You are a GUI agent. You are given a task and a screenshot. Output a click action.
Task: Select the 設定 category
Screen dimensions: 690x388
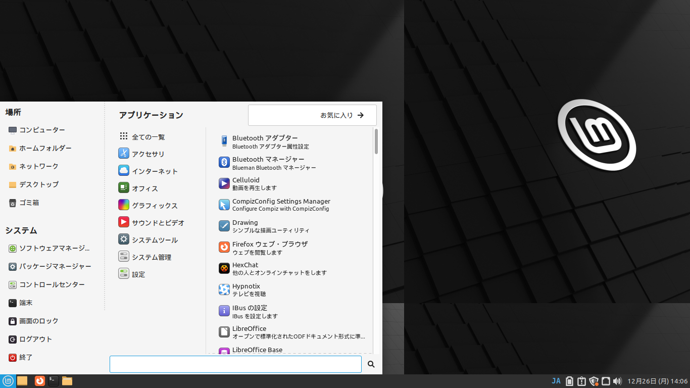click(x=132, y=274)
